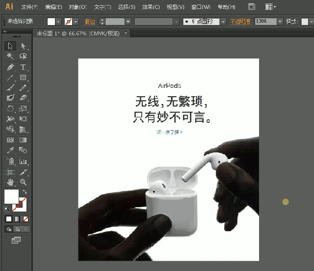Open 文字(T) menu
The image size is (314, 271).
[x=103, y=7]
